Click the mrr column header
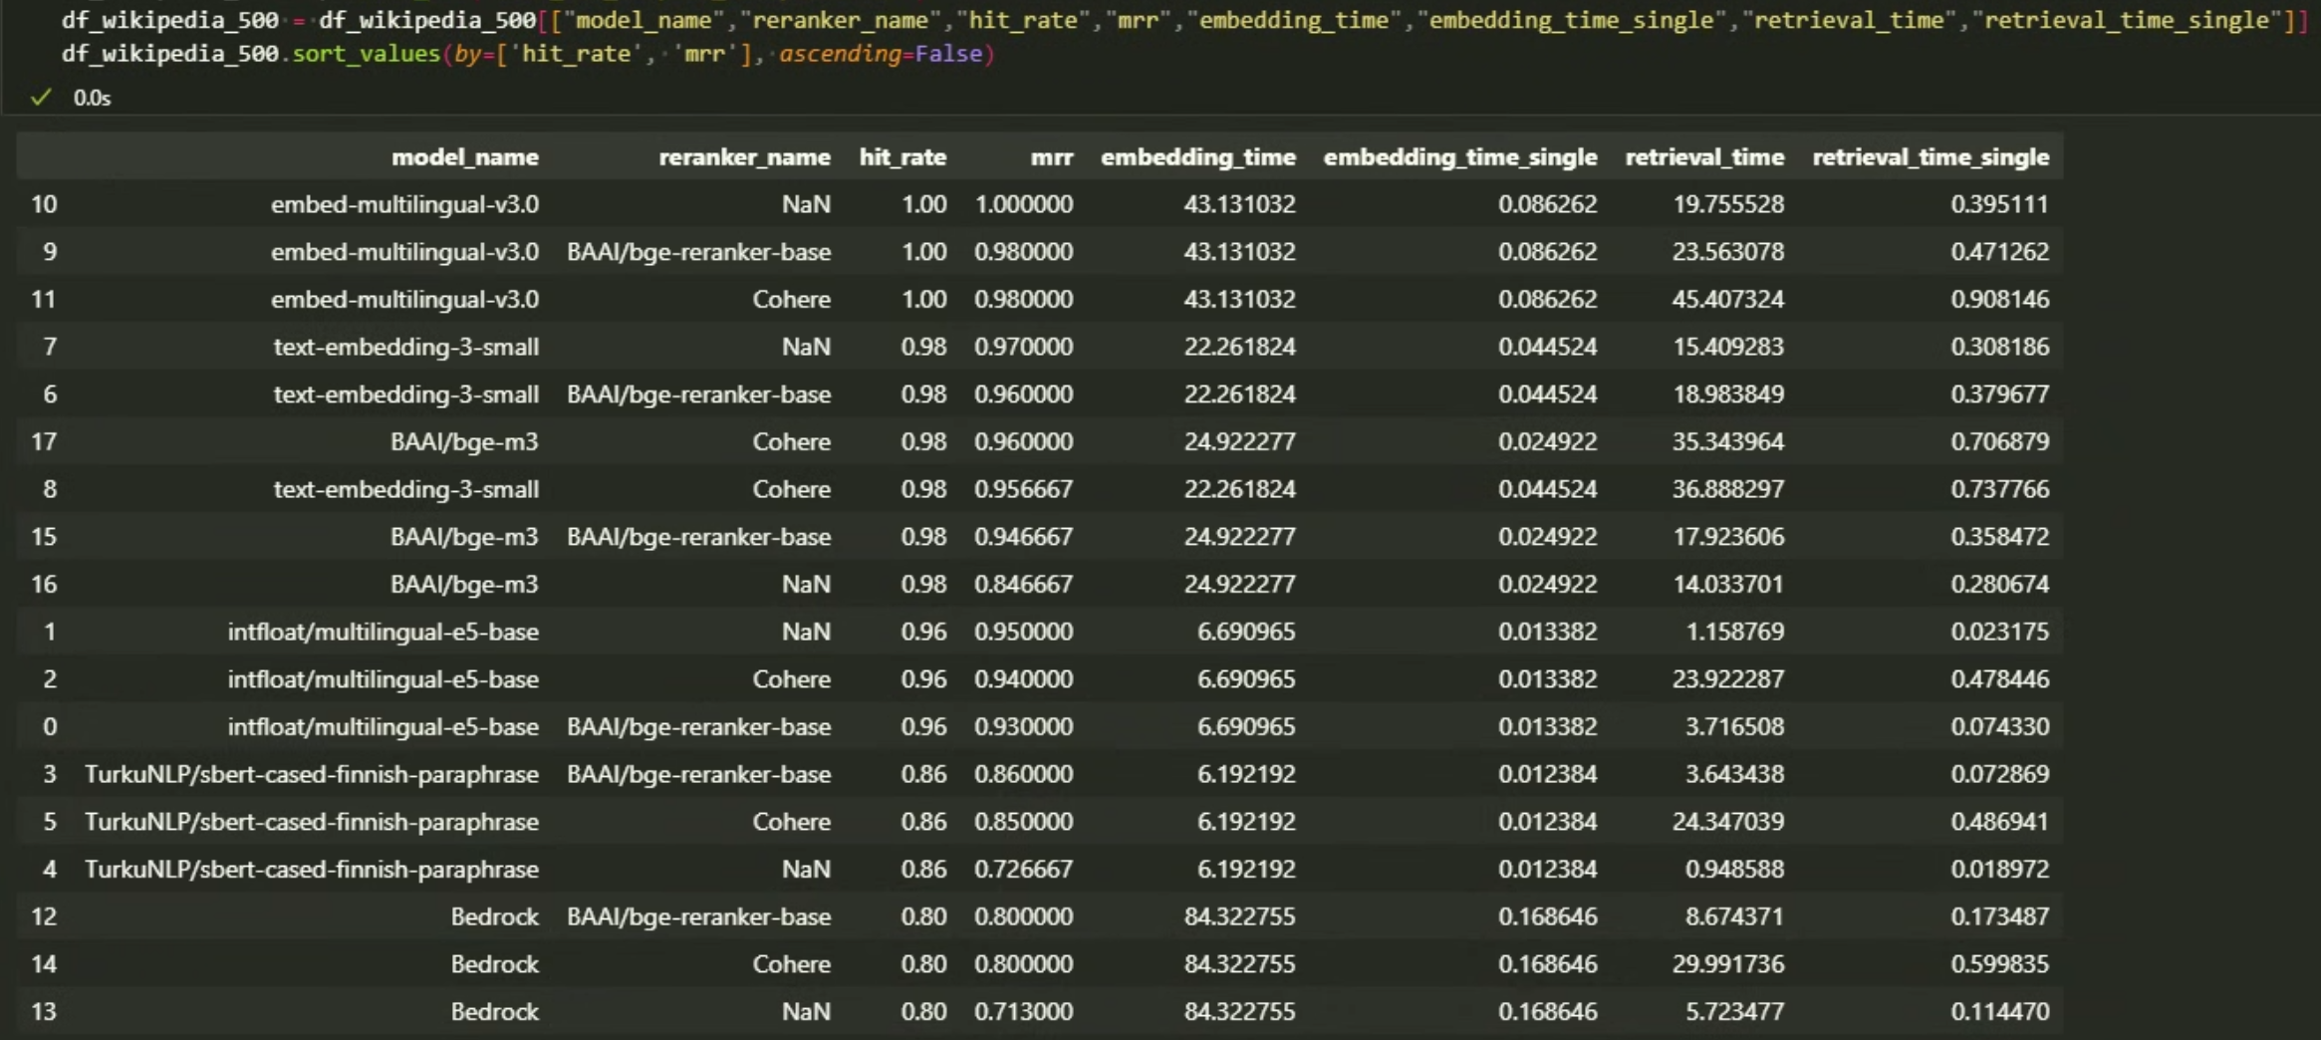Image resolution: width=2321 pixels, height=1040 pixels. coord(1052,156)
